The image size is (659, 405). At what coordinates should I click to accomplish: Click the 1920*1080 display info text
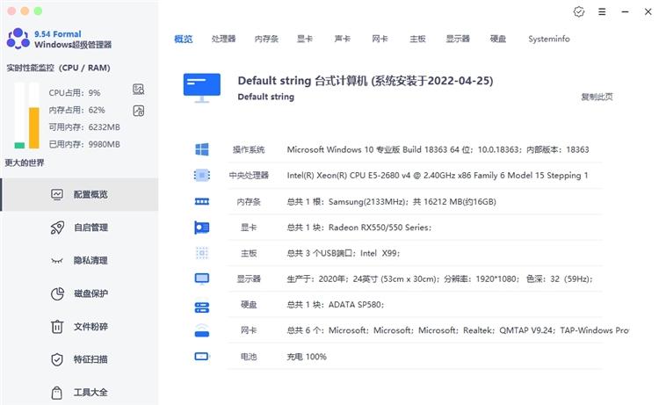439,279
